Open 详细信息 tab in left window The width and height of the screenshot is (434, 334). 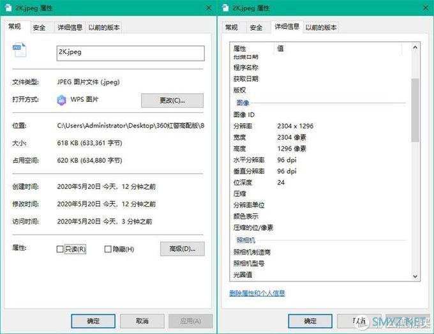[x=70, y=27]
